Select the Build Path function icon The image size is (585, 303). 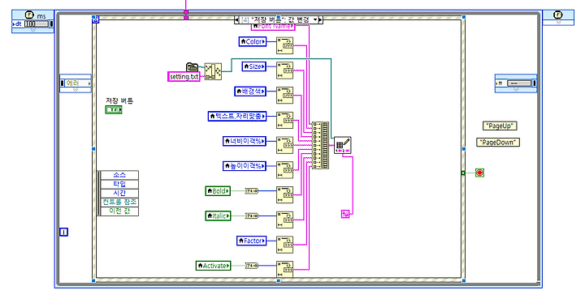pyautogui.click(x=213, y=71)
